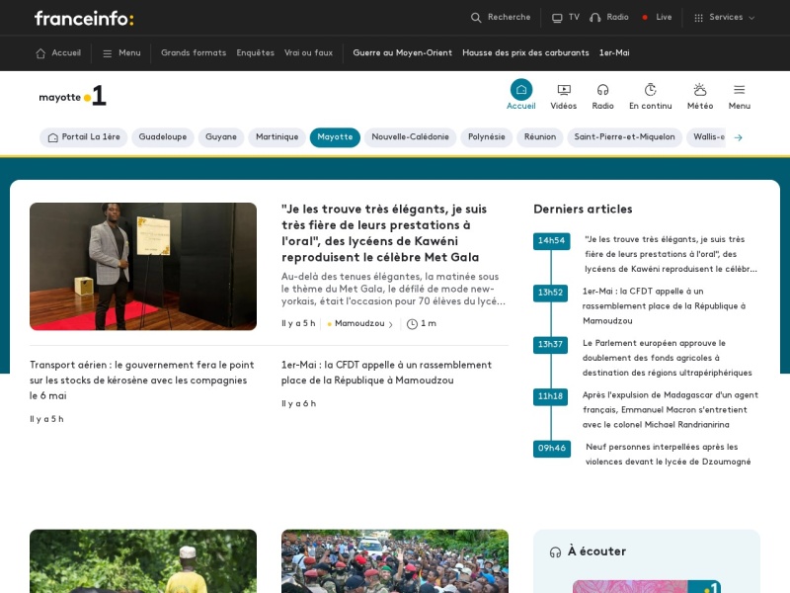Screen dimensions: 790x593
Task: Open the Vrai ou faux link
Action: tap(308, 53)
